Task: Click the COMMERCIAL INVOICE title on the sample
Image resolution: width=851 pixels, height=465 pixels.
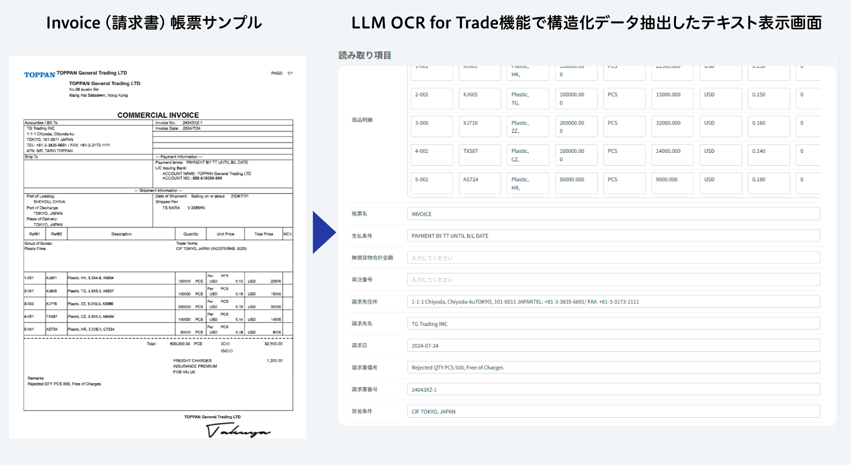Action: pyautogui.click(x=158, y=115)
